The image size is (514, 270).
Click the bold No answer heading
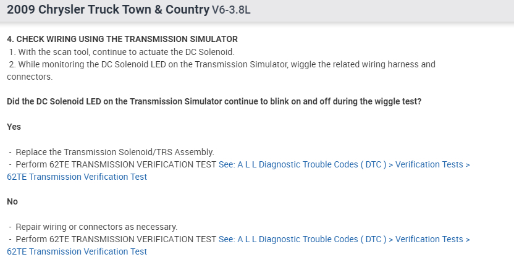click(12, 201)
